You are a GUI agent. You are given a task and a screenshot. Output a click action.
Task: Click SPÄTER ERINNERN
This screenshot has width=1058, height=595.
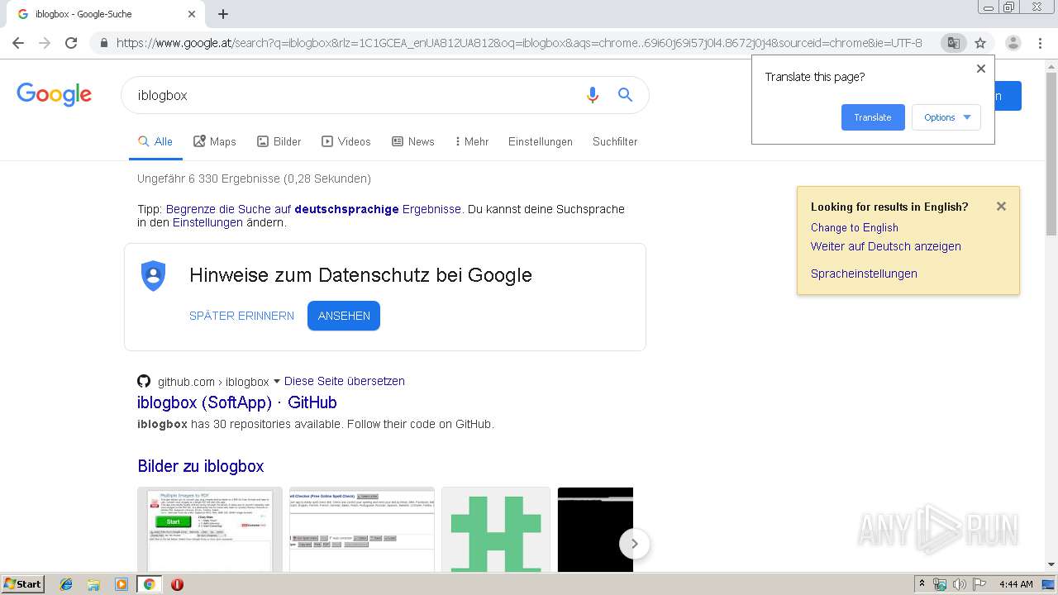tap(241, 316)
